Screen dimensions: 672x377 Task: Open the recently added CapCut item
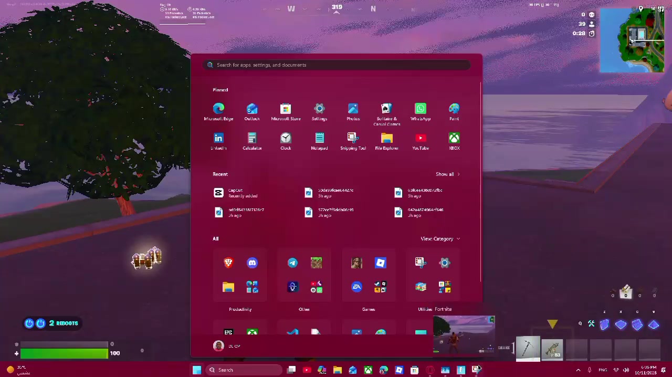236,193
